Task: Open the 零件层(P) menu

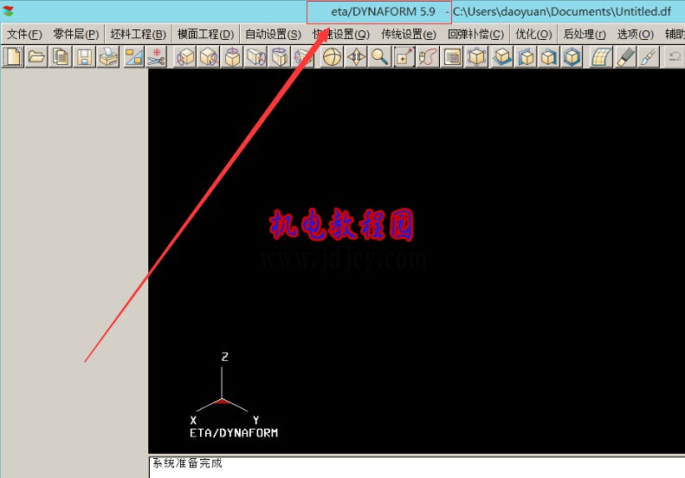Action: coord(76,34)
